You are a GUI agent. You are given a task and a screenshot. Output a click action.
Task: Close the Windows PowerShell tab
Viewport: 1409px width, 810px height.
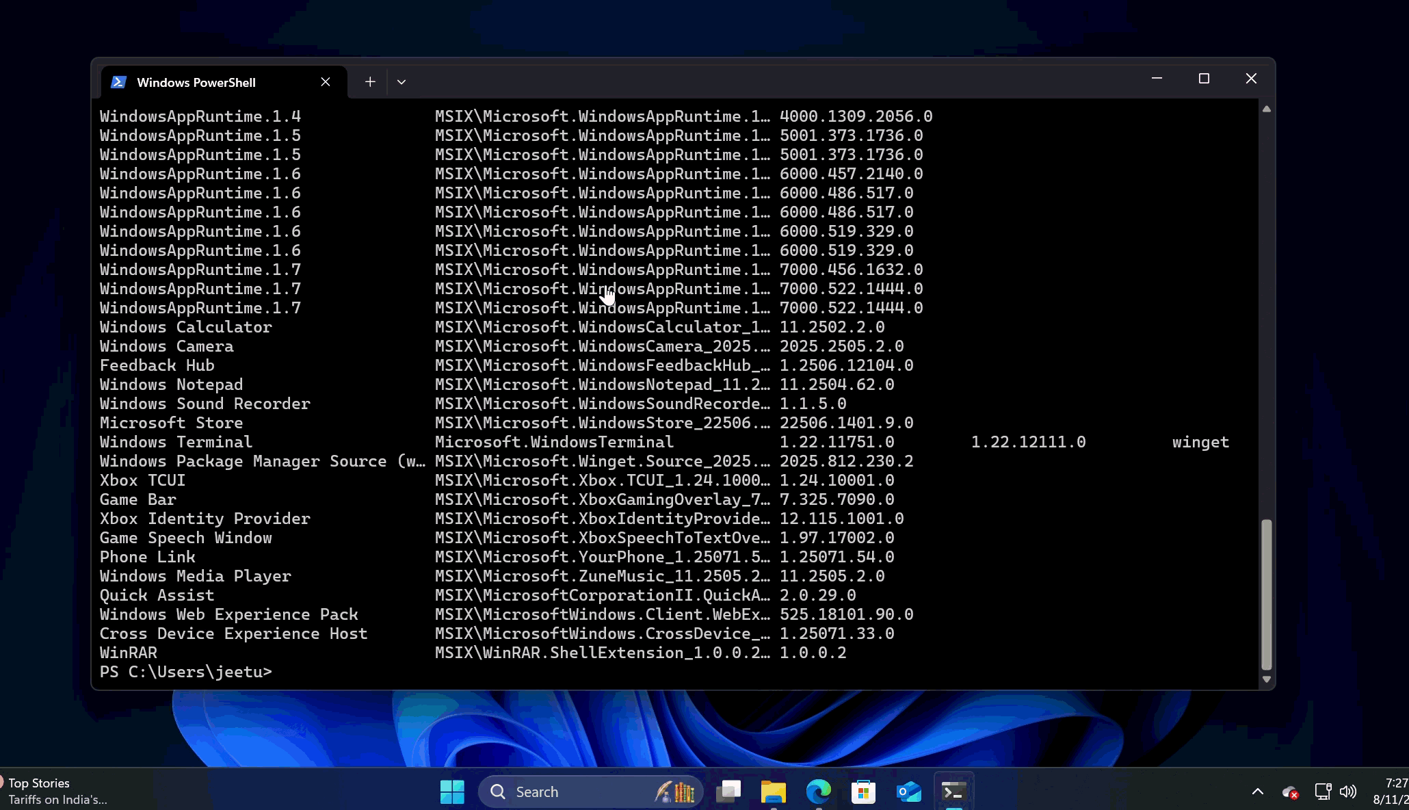coord(326,82)
